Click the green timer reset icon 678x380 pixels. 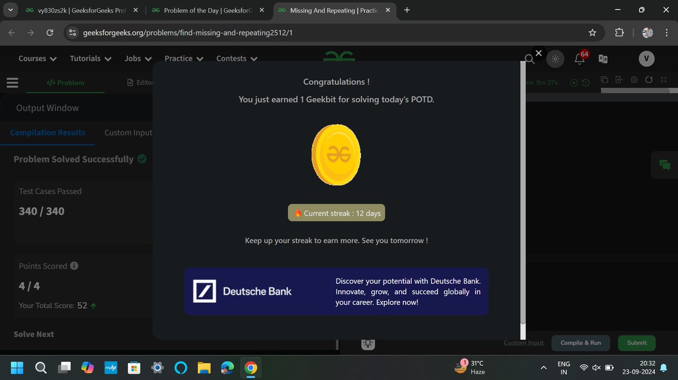(585, 82)
